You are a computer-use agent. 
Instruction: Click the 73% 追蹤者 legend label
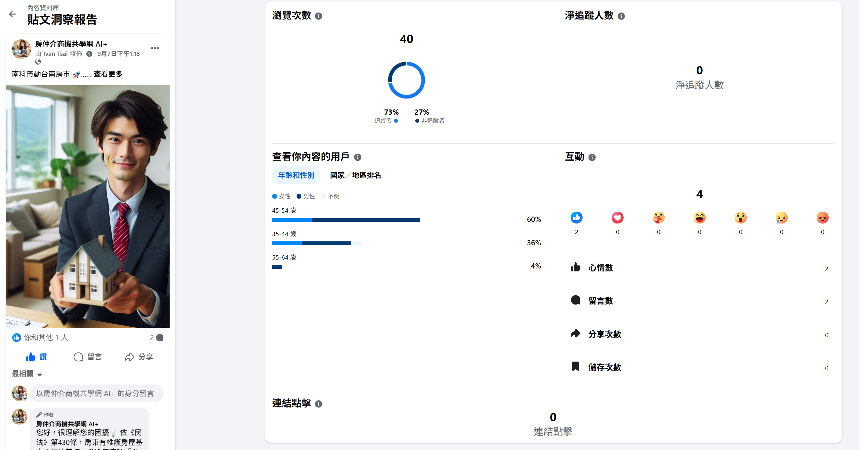pyautogui.click(x=386, y=116)
